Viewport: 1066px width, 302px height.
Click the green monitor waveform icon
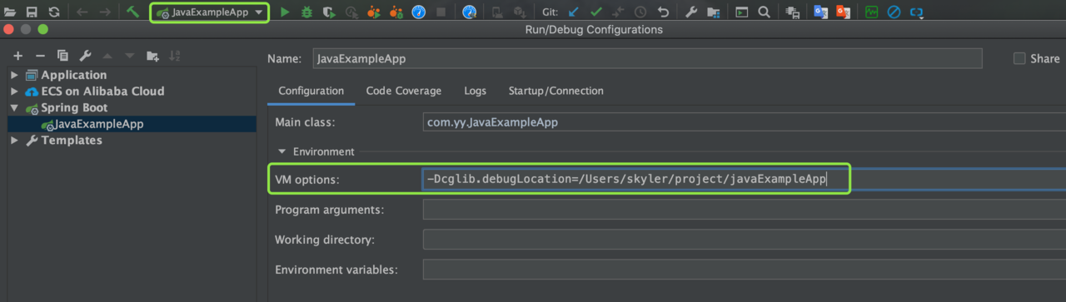click(871, 12)
